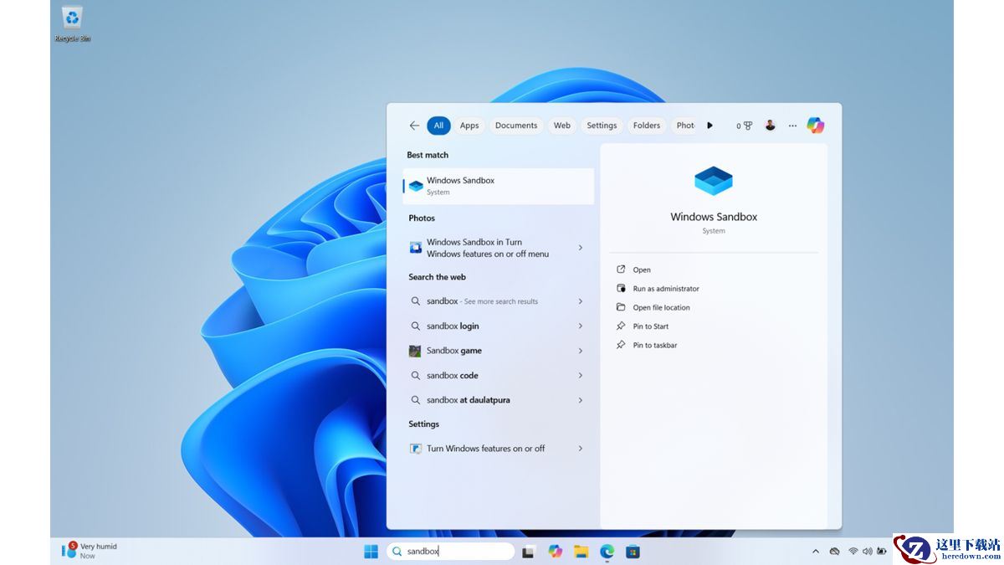Screen dimensions: 1004x565
Task: Open more options ellipsis menu
Action: (x=792, y=126)
